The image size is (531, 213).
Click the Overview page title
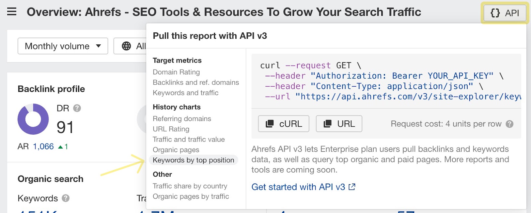click(x=224, y=12)
